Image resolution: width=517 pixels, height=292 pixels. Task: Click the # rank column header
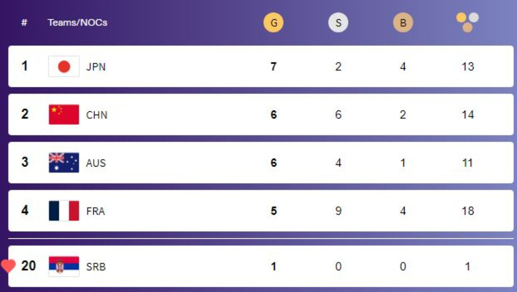24,23
